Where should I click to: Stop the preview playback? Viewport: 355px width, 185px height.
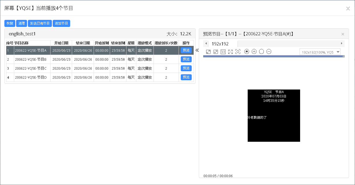click(247, 51)
